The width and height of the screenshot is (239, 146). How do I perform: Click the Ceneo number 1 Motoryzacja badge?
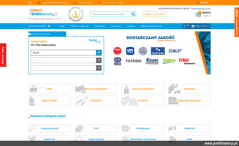click(x=76, y=14)
